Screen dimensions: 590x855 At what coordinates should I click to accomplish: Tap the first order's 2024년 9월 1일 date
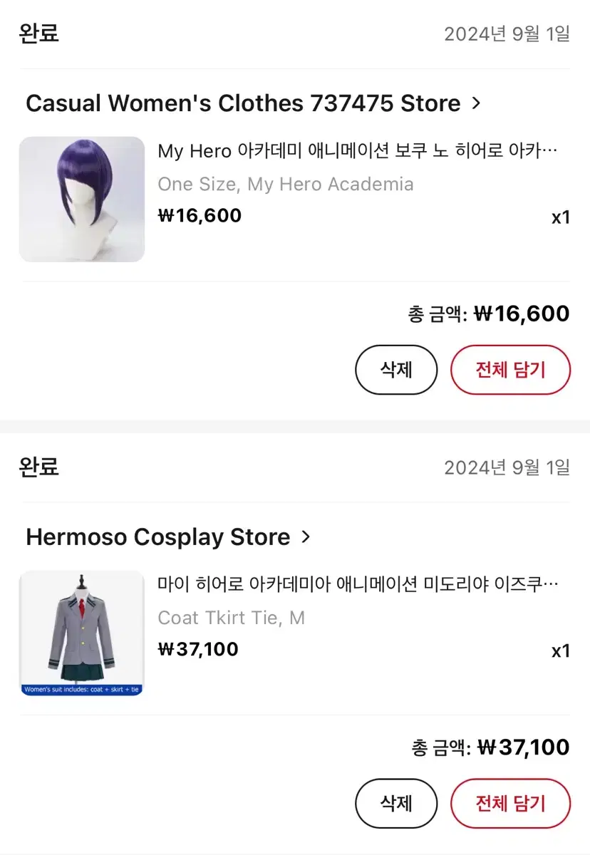[507, 33]
